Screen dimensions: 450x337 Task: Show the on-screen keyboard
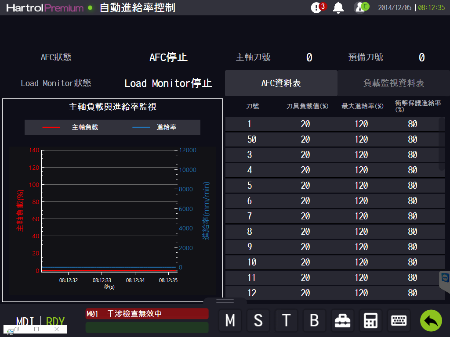coord(399,320)
